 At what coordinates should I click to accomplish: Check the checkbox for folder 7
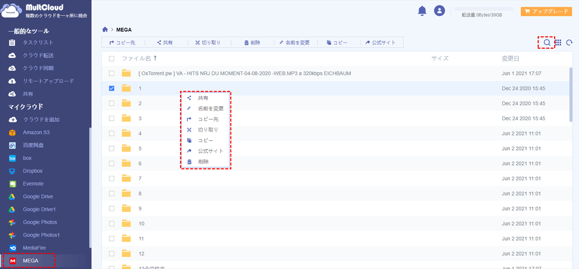(x=112, y=179)
